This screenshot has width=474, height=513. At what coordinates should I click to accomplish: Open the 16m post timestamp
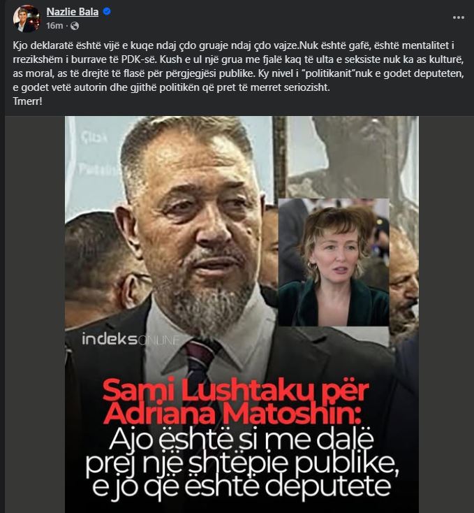[54, 26]
